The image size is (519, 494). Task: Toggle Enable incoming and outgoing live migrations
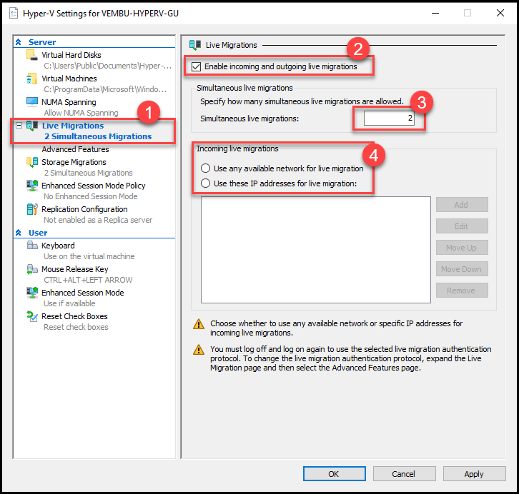(x=197, y=67)
